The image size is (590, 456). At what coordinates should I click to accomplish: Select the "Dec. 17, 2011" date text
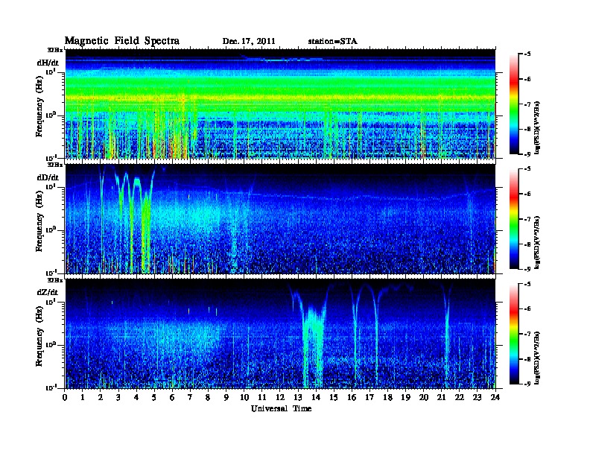[x=249, y=42]
